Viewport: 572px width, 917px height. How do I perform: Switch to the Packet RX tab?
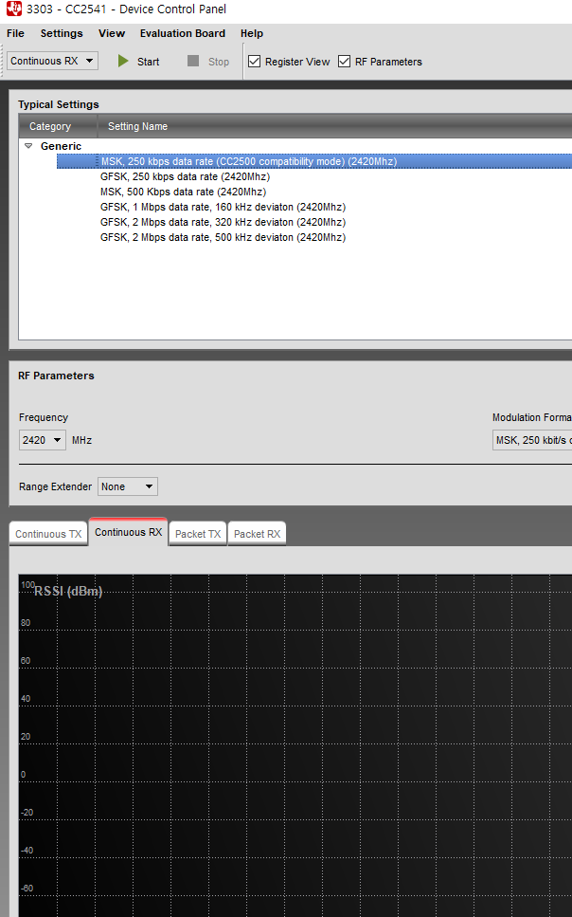[257, 534]
